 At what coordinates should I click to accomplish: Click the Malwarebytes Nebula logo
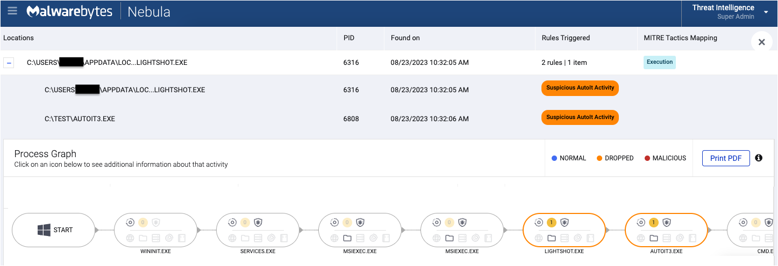98,11
